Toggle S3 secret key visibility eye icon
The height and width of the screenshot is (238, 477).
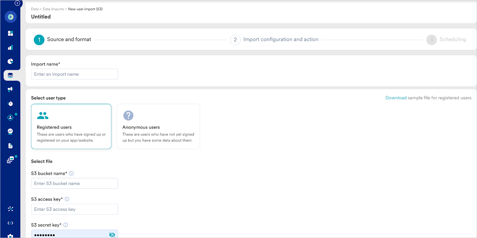tap(112, 235)
